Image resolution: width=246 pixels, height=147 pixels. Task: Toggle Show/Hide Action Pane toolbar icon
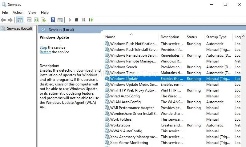60,20
